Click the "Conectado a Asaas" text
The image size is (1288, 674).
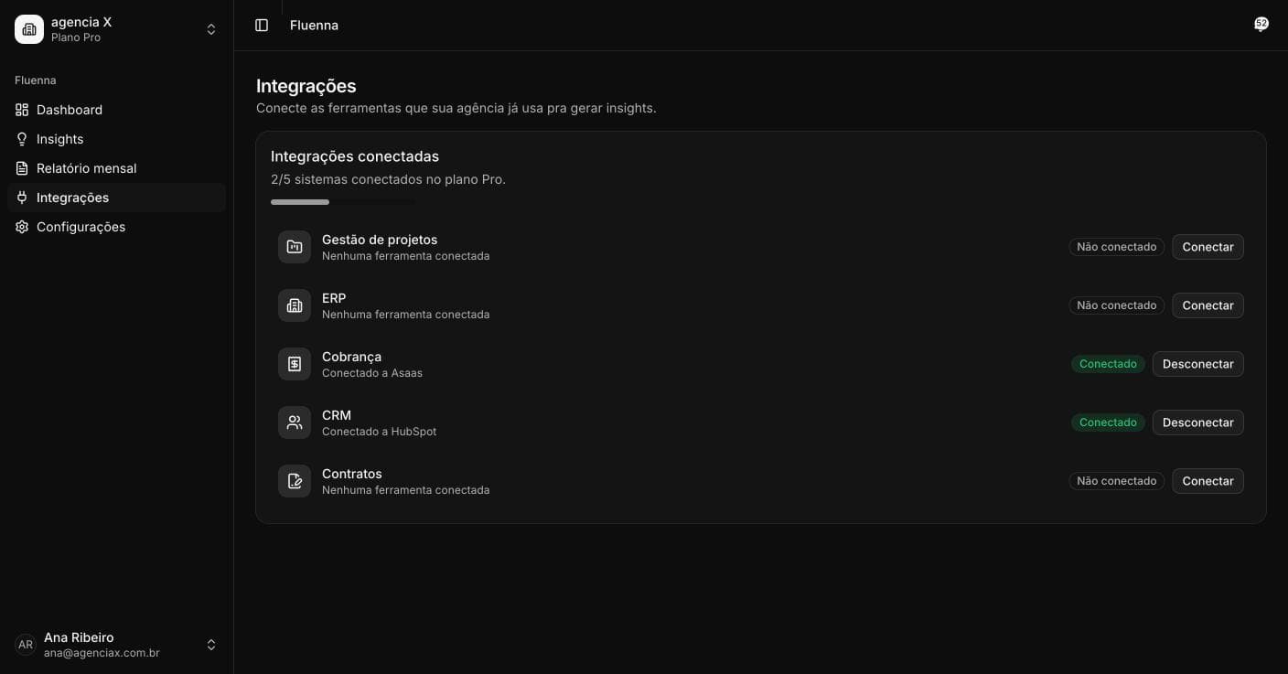[372, 373]
